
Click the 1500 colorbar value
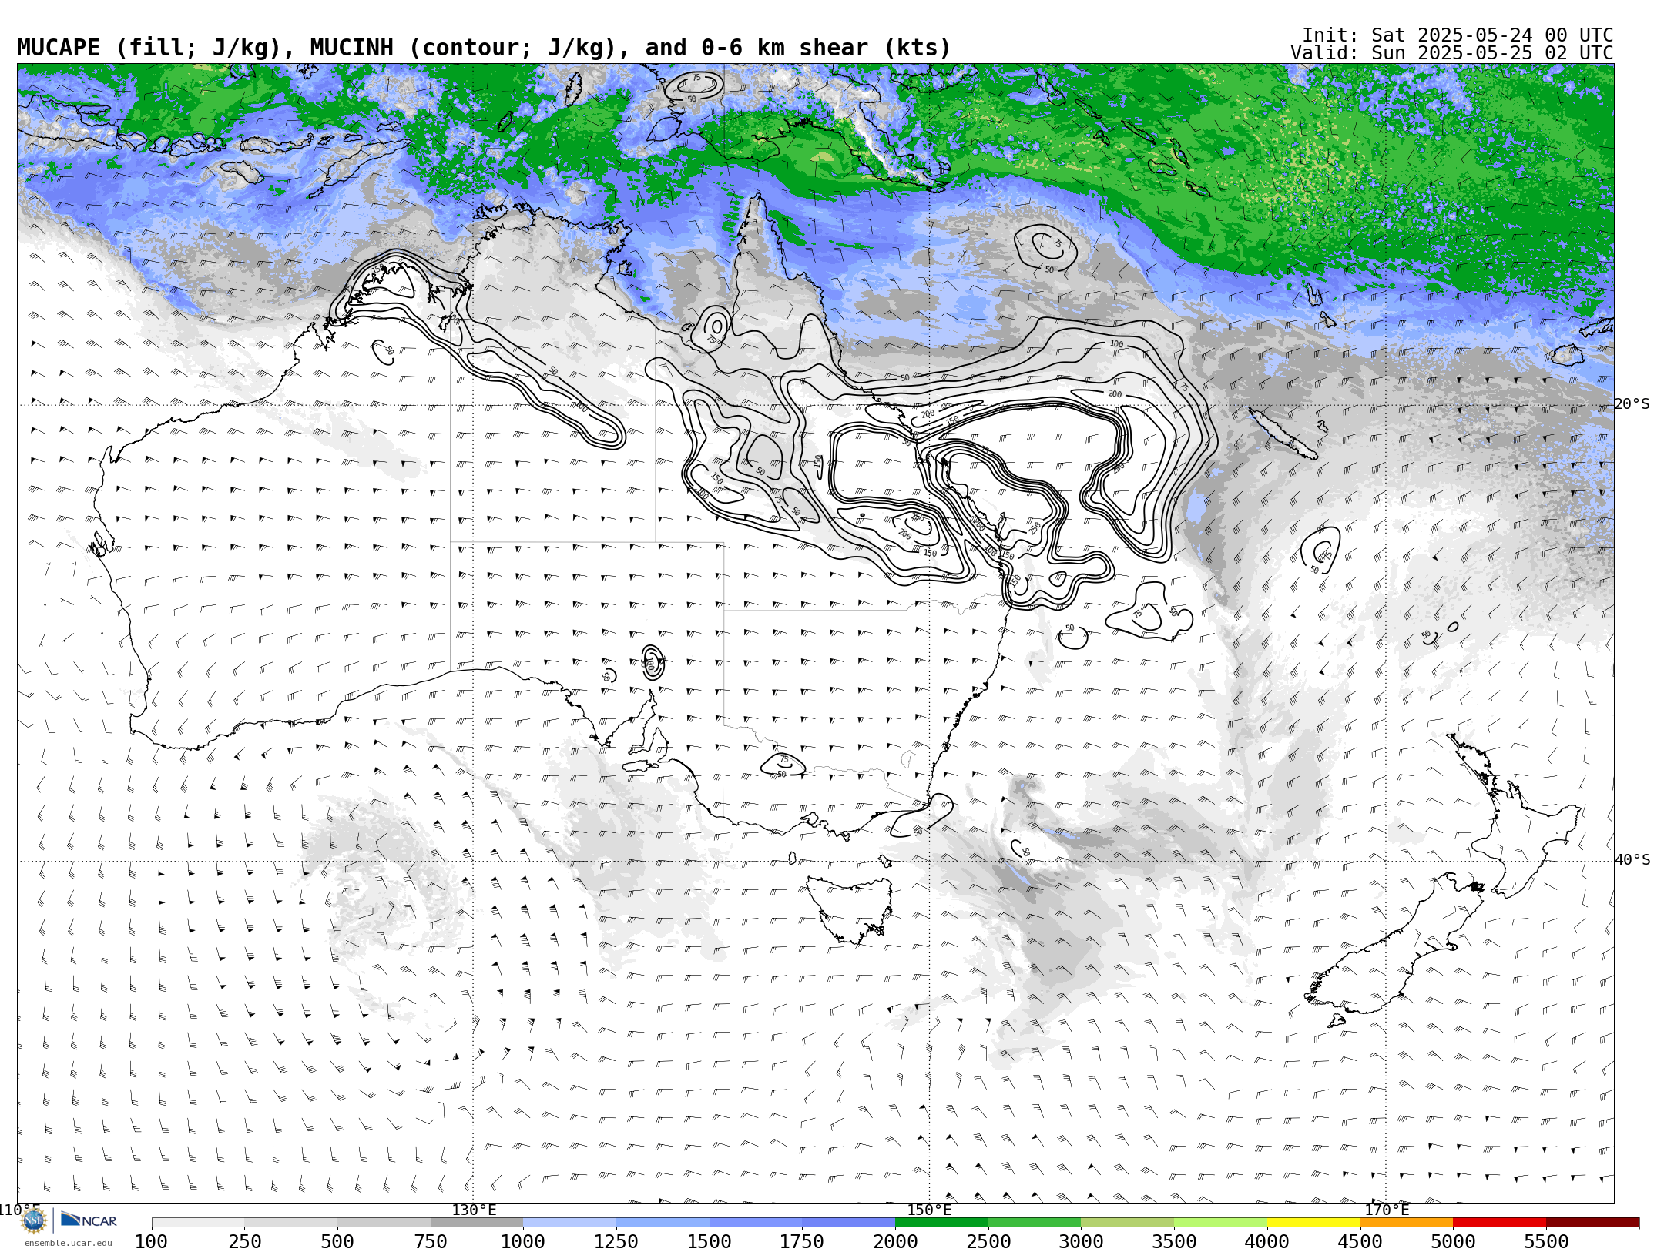click(x=710, y=1241)
